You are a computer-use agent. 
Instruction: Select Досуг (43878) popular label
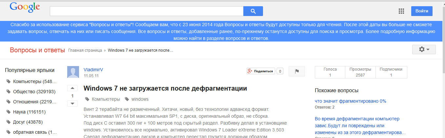click(x=28, y=122)
